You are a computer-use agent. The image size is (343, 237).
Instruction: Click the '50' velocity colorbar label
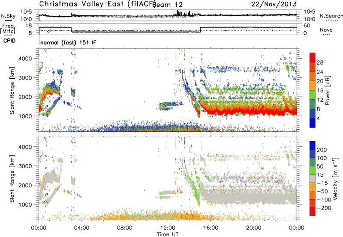[x=320, y=166]
